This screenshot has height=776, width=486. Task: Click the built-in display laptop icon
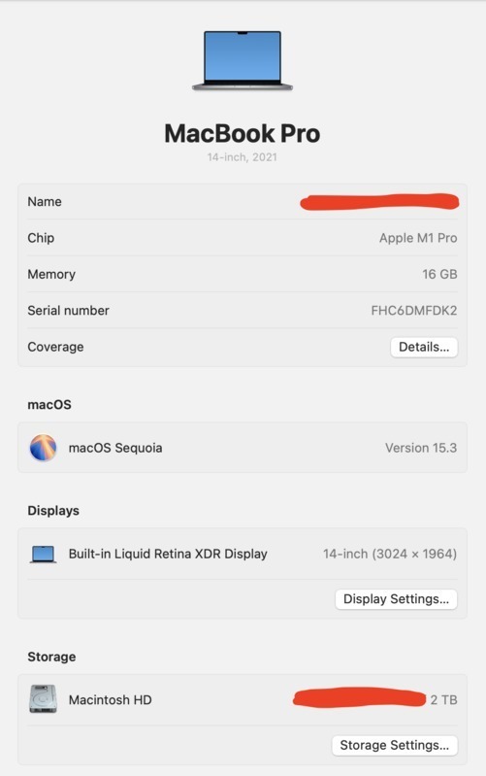pos(43,555)
